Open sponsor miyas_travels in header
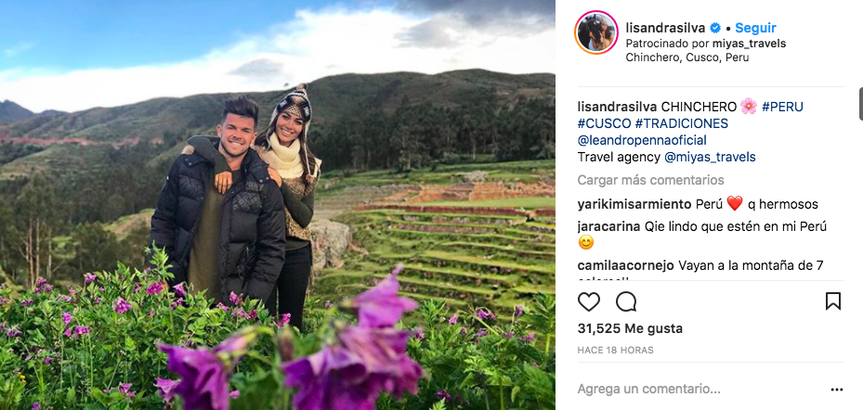This screenshot has width=863, height=410. [749, 44]
